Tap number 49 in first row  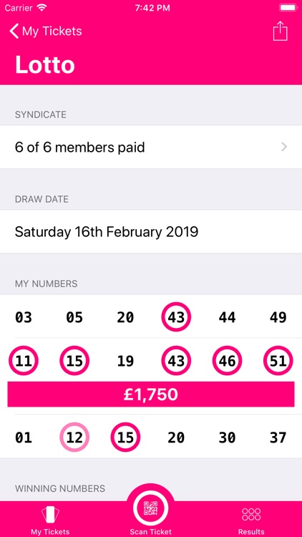pyautogui.click(x=278, y=317)
